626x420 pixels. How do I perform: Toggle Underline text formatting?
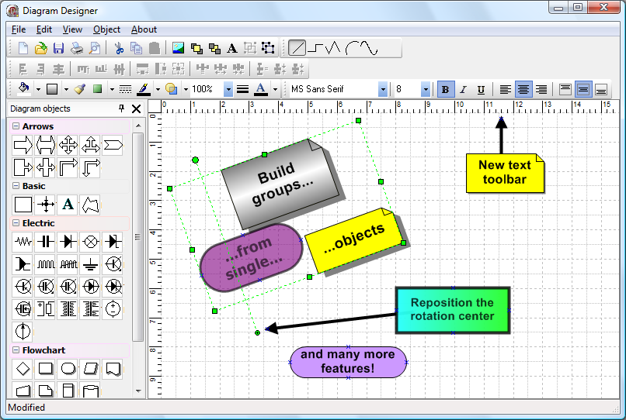(481, 89)
